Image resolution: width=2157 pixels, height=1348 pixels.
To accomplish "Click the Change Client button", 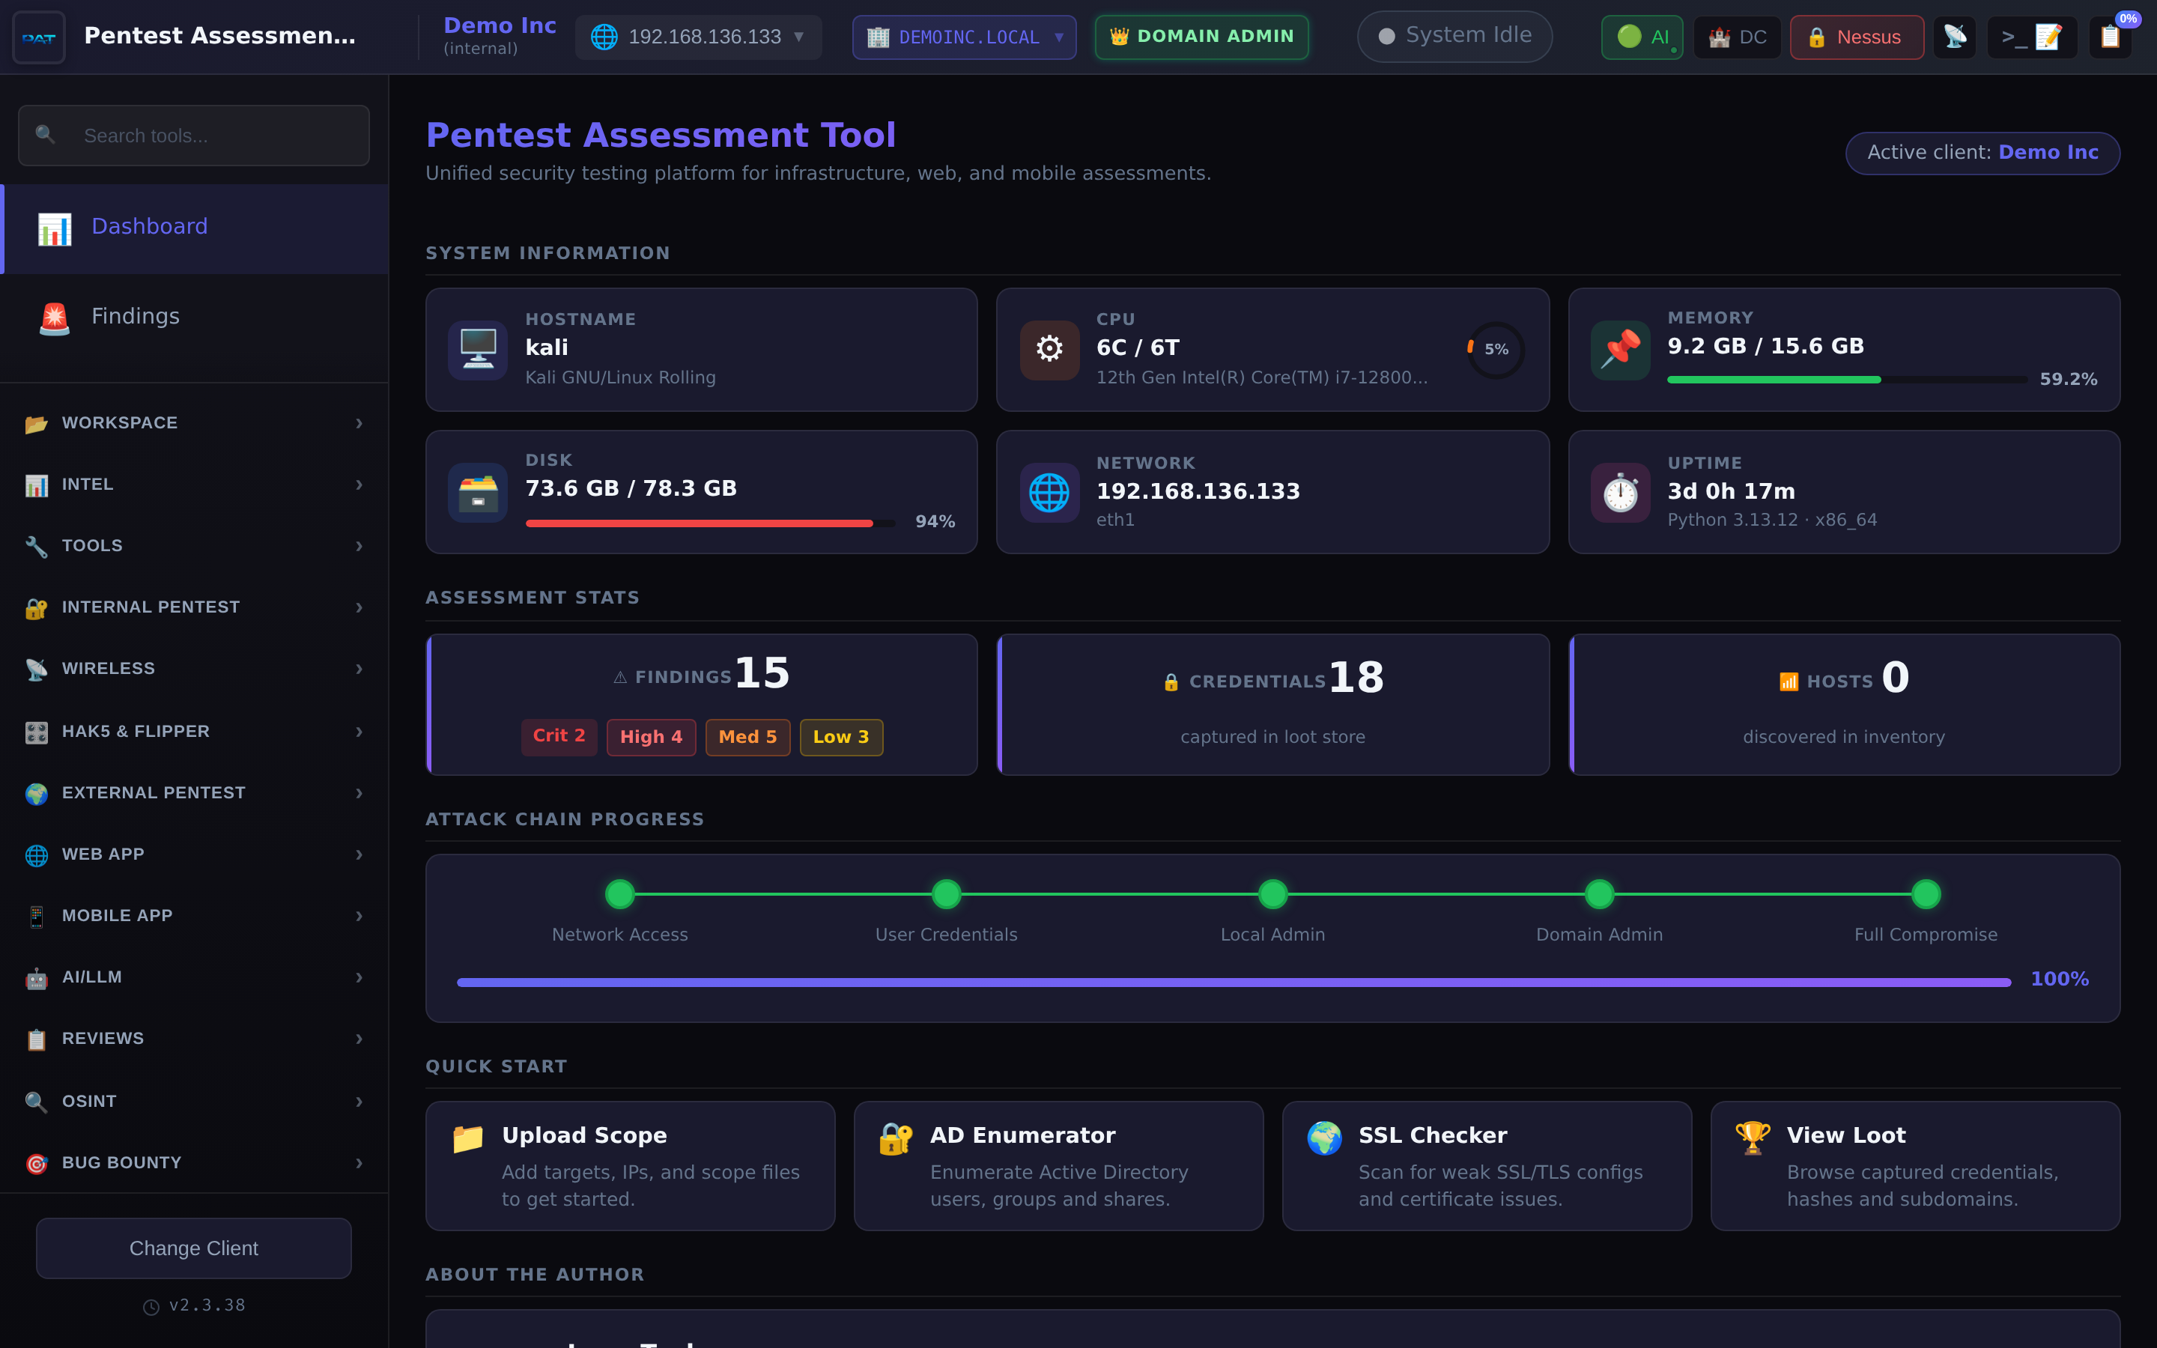I will tap(192, 1248).
